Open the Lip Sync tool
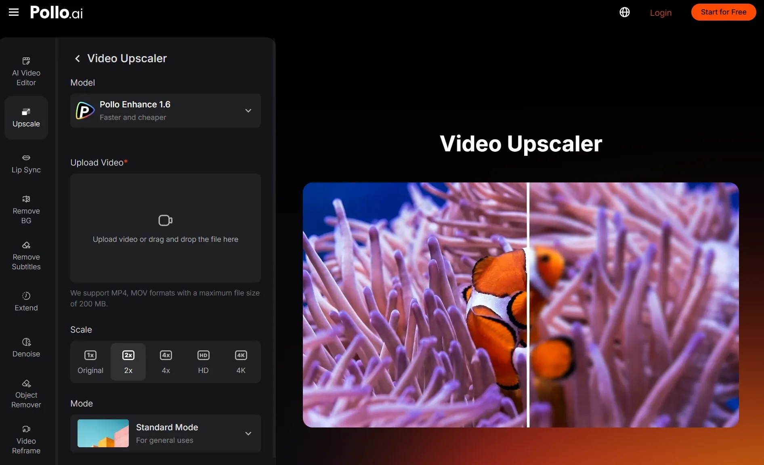 [x=26, y=164]
